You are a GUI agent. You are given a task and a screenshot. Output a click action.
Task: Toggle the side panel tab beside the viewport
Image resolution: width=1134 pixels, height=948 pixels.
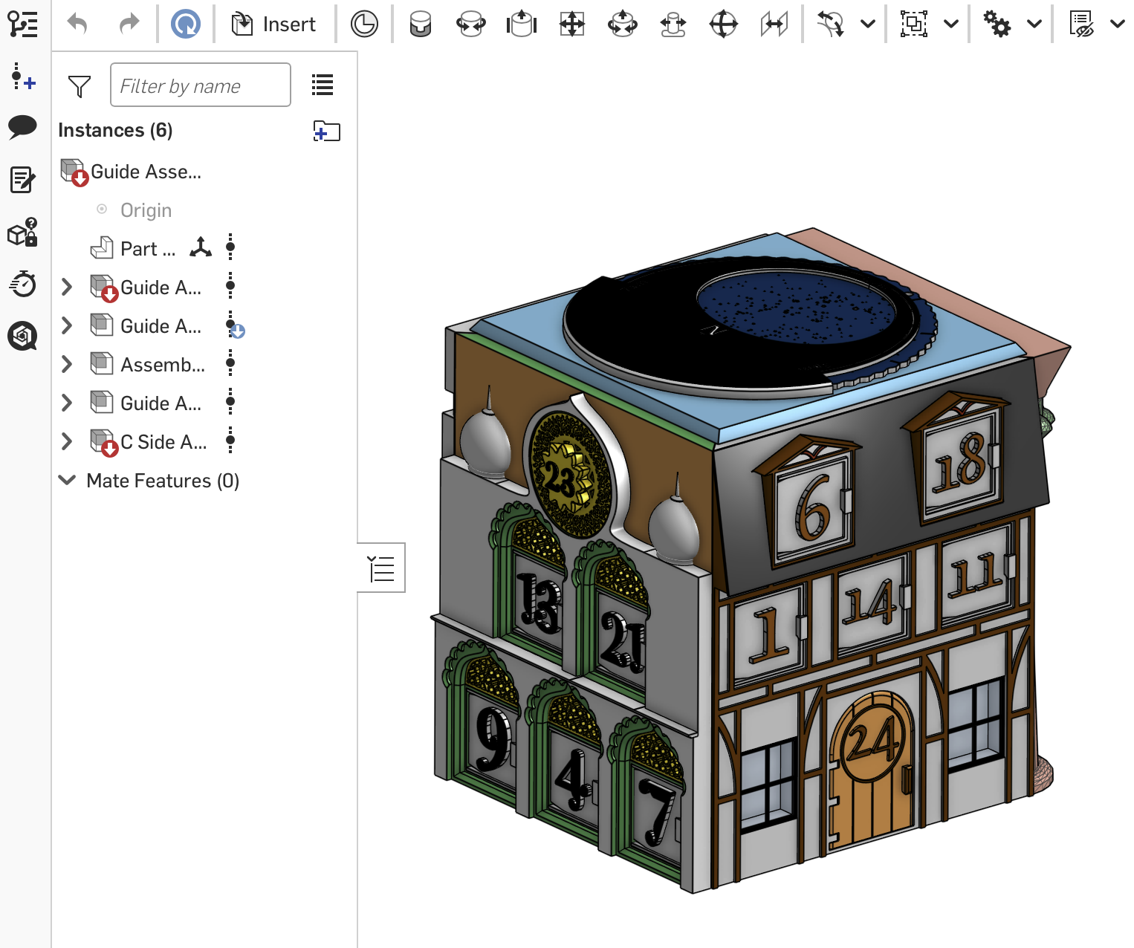pyautogui.click(x=381, y=568)
